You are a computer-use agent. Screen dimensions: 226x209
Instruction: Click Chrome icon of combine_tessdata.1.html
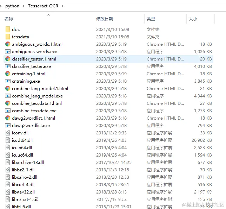[8, 103]
